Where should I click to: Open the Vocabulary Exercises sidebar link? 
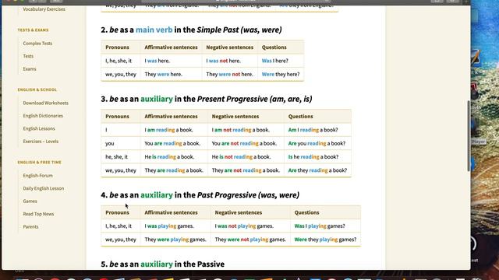(x=44, y=9)
